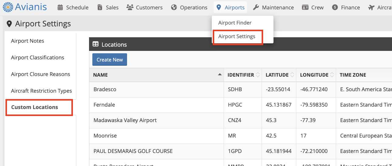Screen dimensions: 392x166
Task: Click the Operations globe icon
Action: (174, 8)
